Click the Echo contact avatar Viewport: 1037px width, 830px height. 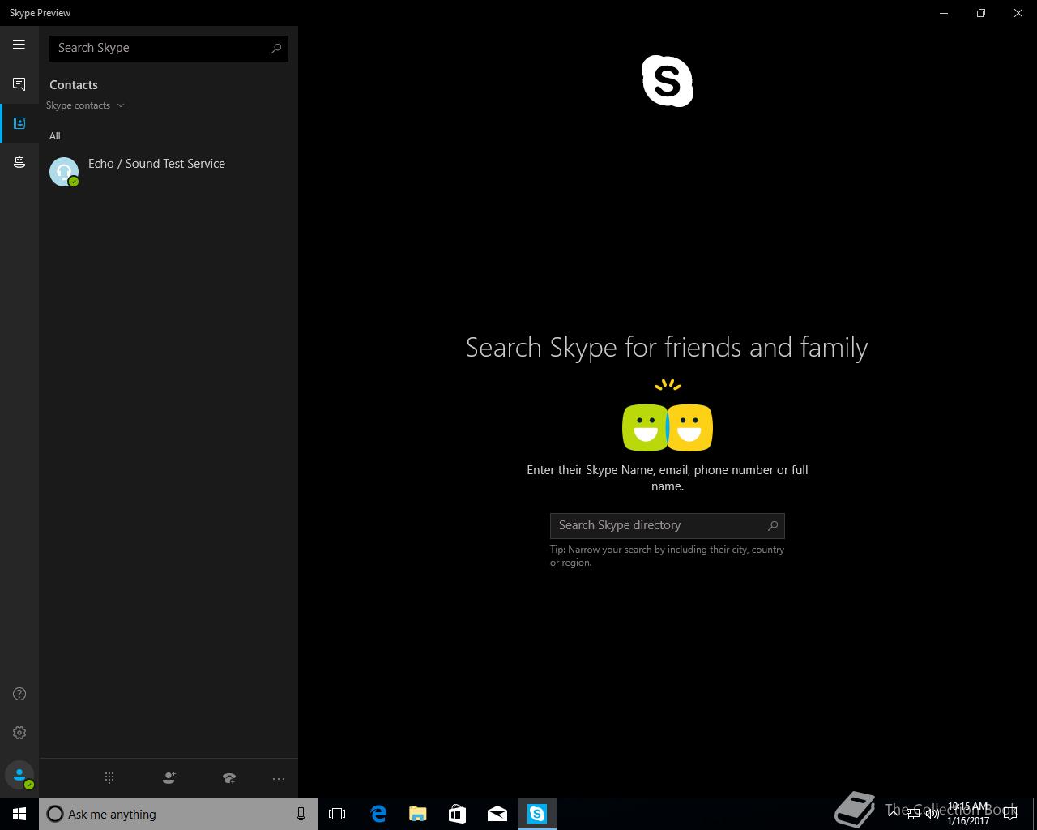(x=64, y=171)
